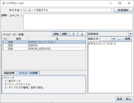This screenshot has width=134, height=103.
Task: Click the application logo in title bar
Action: (4, 3)
